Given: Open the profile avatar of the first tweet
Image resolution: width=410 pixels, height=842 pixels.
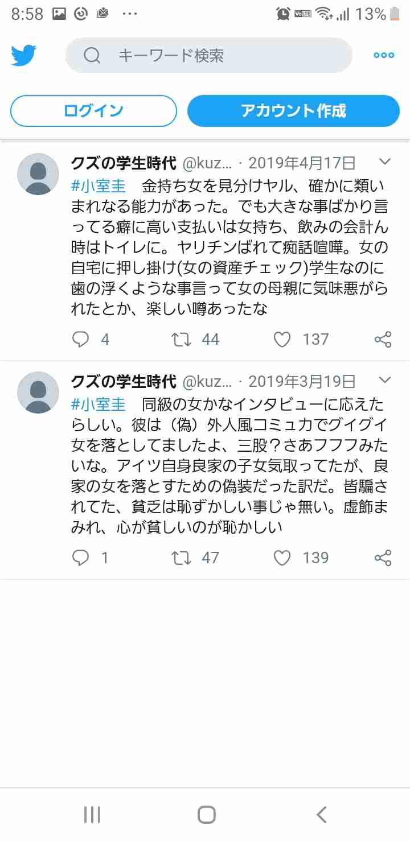Looking at the screenshot, I should pyautogui.click(x=38, y=174).
